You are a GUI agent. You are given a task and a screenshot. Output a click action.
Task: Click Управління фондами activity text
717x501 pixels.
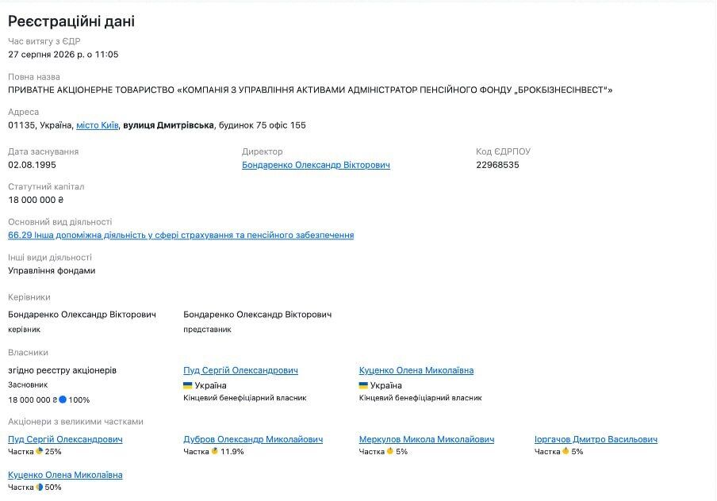pos(52,270)
